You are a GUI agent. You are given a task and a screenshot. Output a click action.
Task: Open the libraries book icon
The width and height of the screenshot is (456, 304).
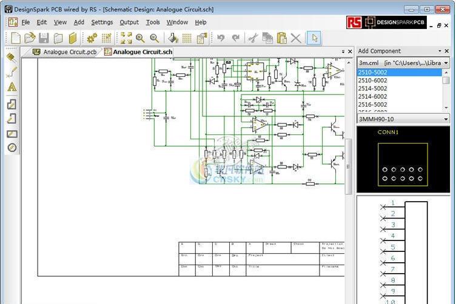[72, 38]
